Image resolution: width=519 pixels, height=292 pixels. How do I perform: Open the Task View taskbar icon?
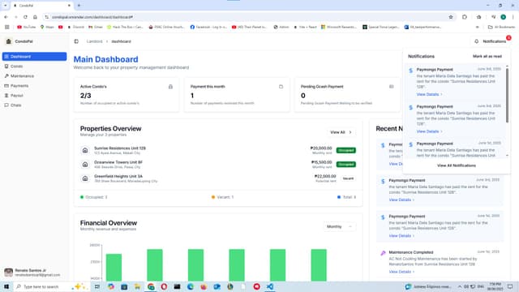[x=97, y=286]
